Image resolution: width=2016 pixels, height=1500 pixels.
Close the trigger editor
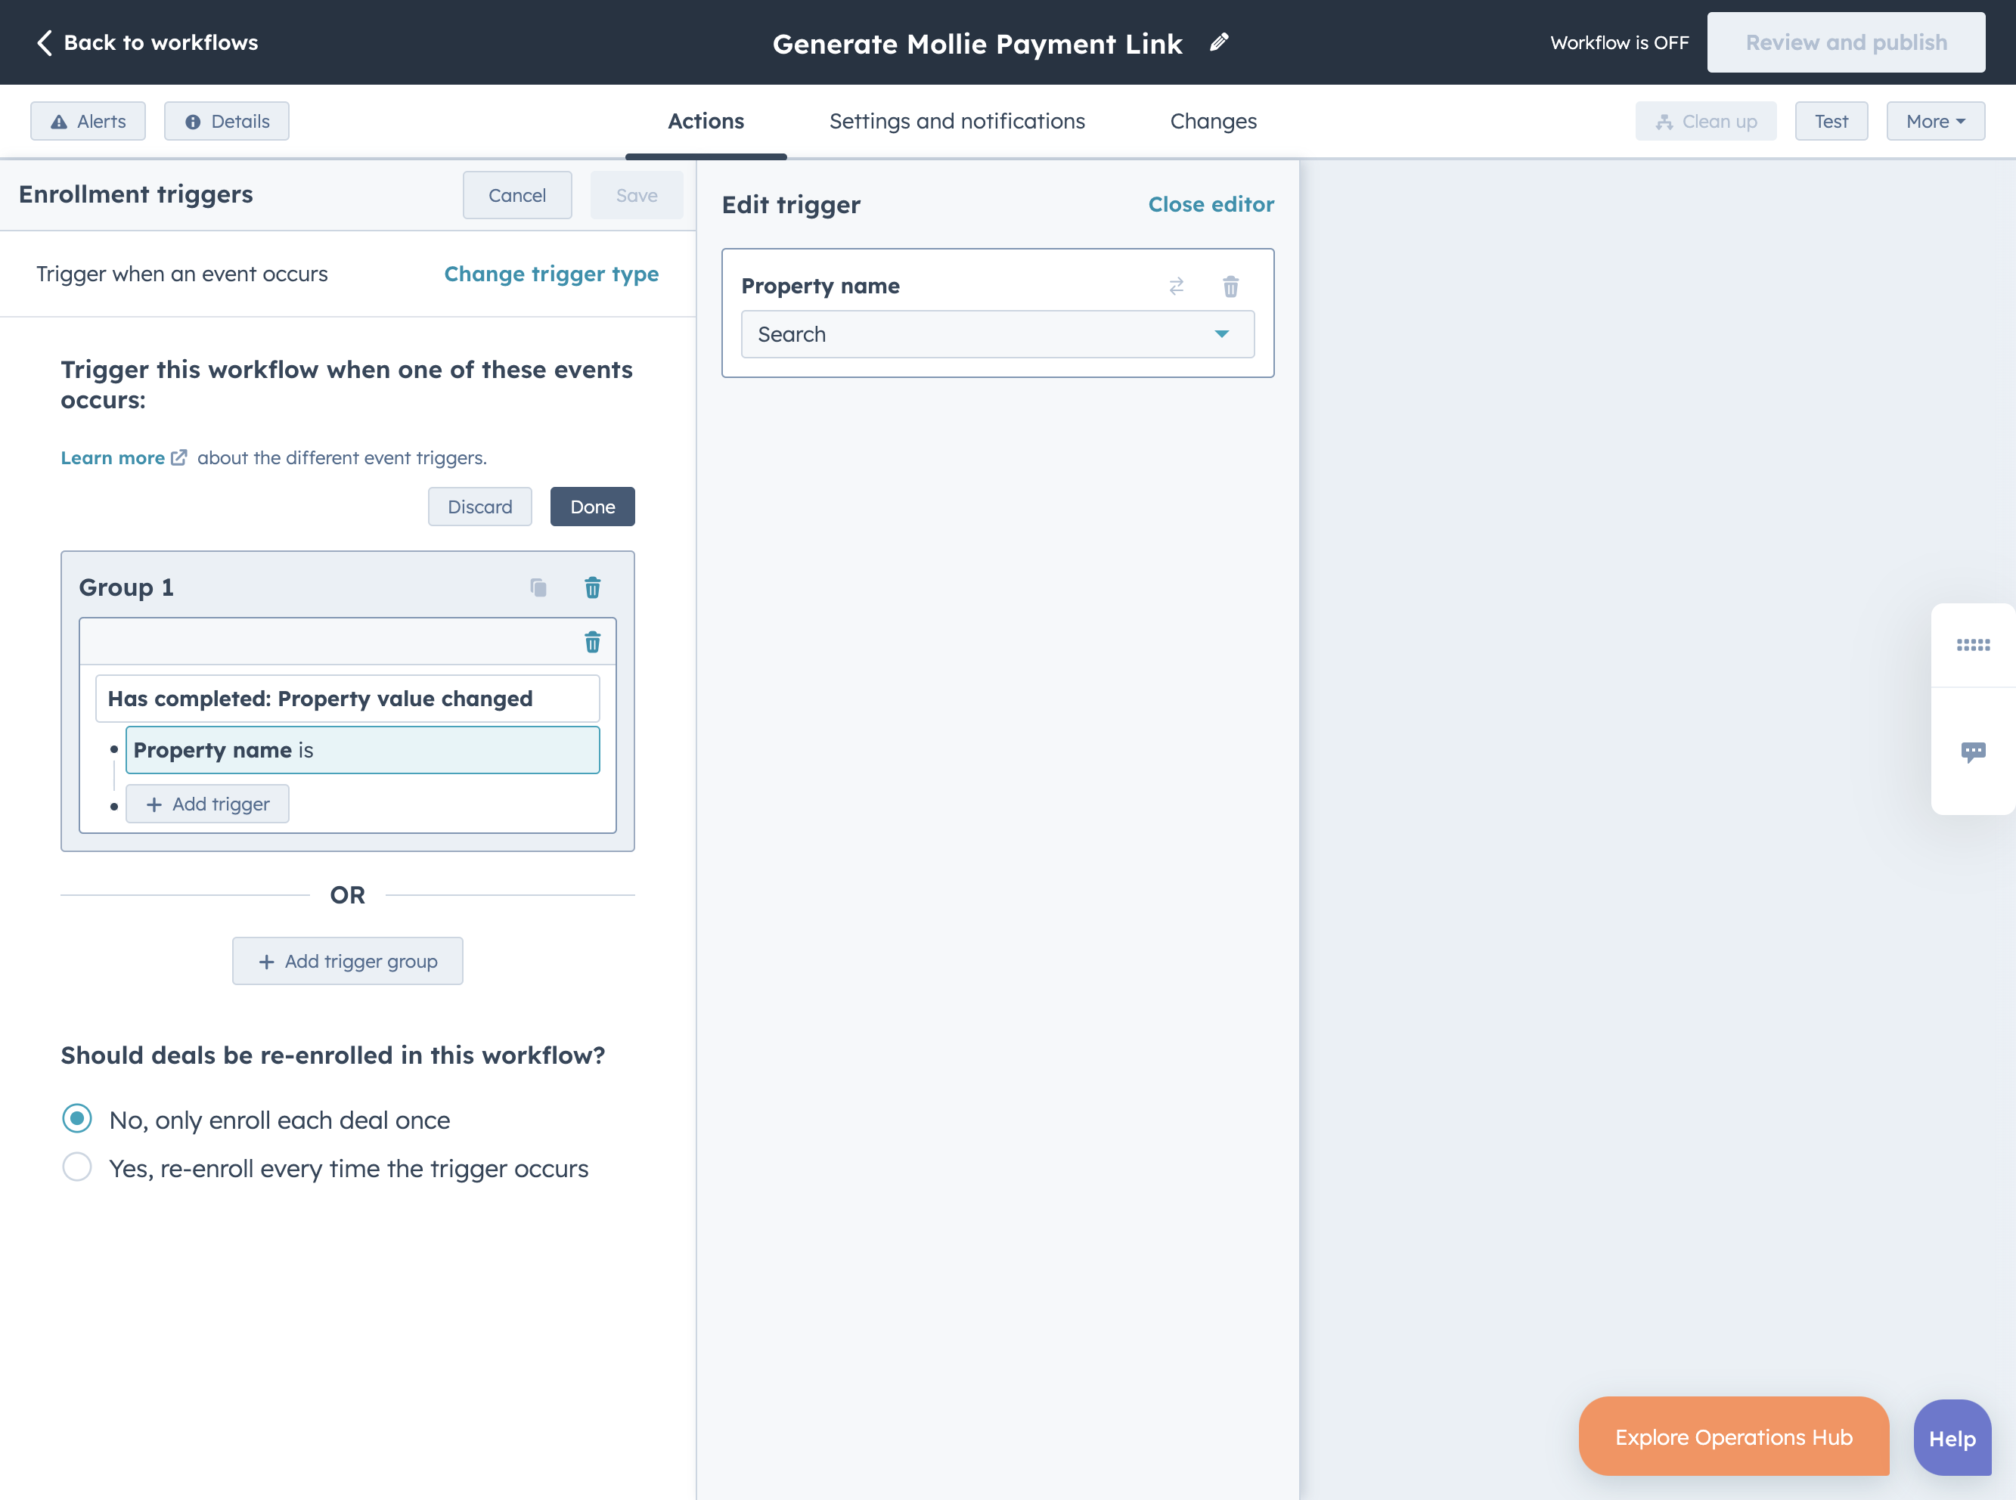click(x=1211, y=204)
